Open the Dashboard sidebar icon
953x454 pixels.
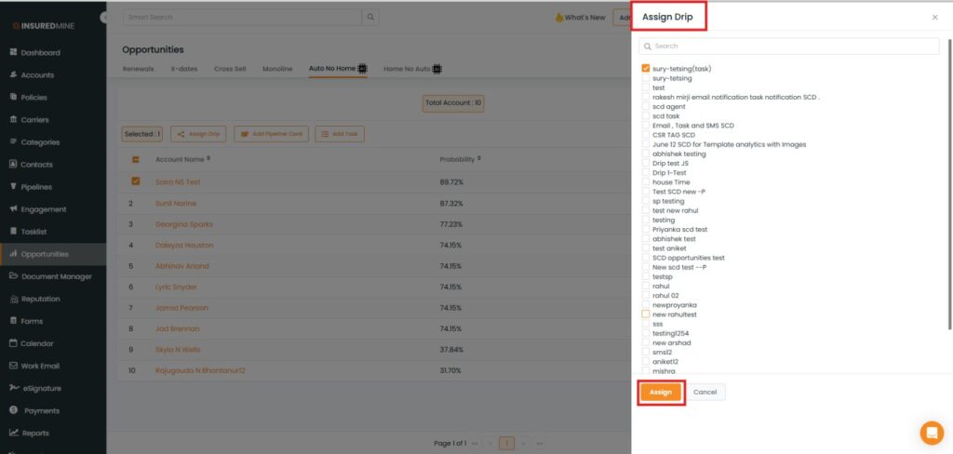[x=13, y=53]
